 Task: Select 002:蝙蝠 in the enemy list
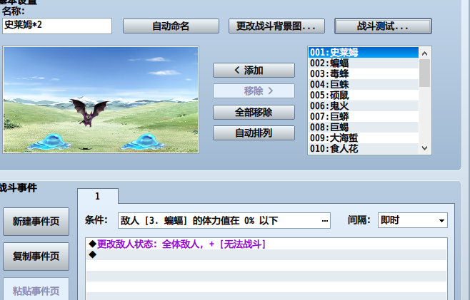click(364, 63)
